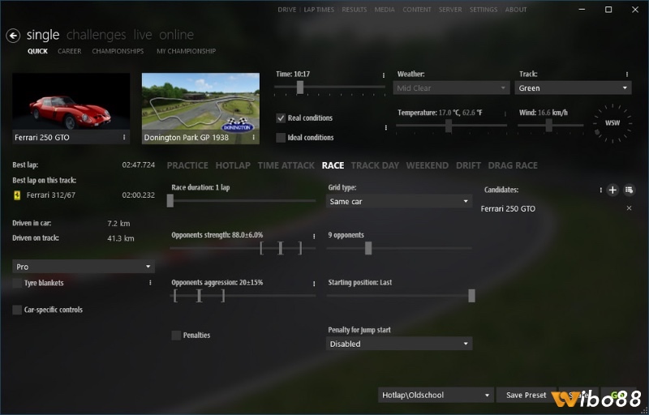This screenshot has width=649, height=415.
Task: Click the Opponents aggression slider center handle
Action: 199,296
